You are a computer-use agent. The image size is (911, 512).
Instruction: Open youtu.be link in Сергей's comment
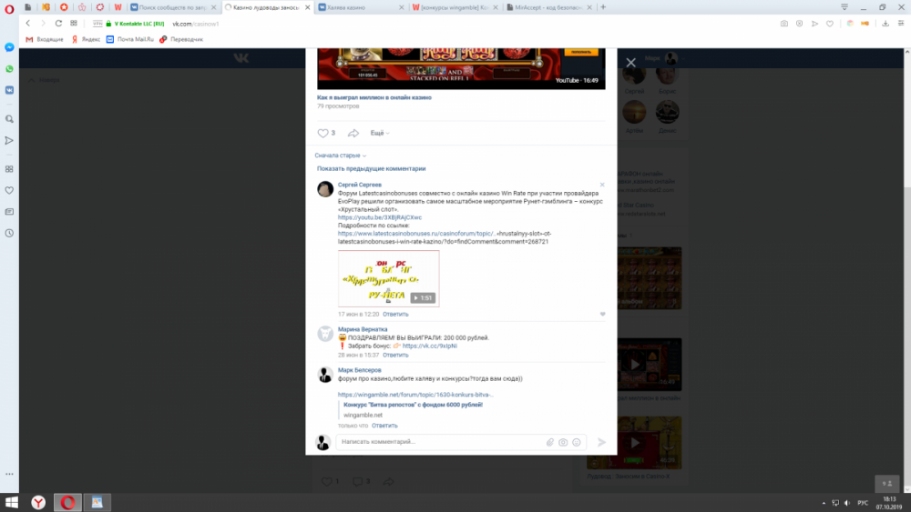[380, 217]
